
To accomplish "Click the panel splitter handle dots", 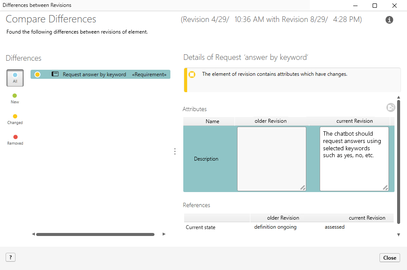I will click(175, 152).
